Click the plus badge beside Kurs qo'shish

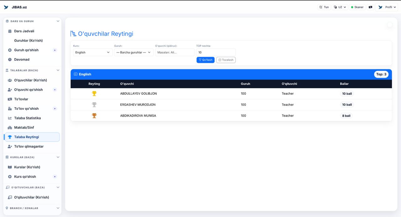(55, 177)
